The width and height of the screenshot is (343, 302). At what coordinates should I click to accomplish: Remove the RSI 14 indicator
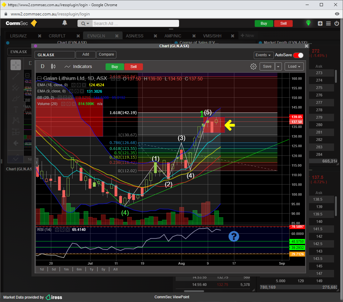68,229
